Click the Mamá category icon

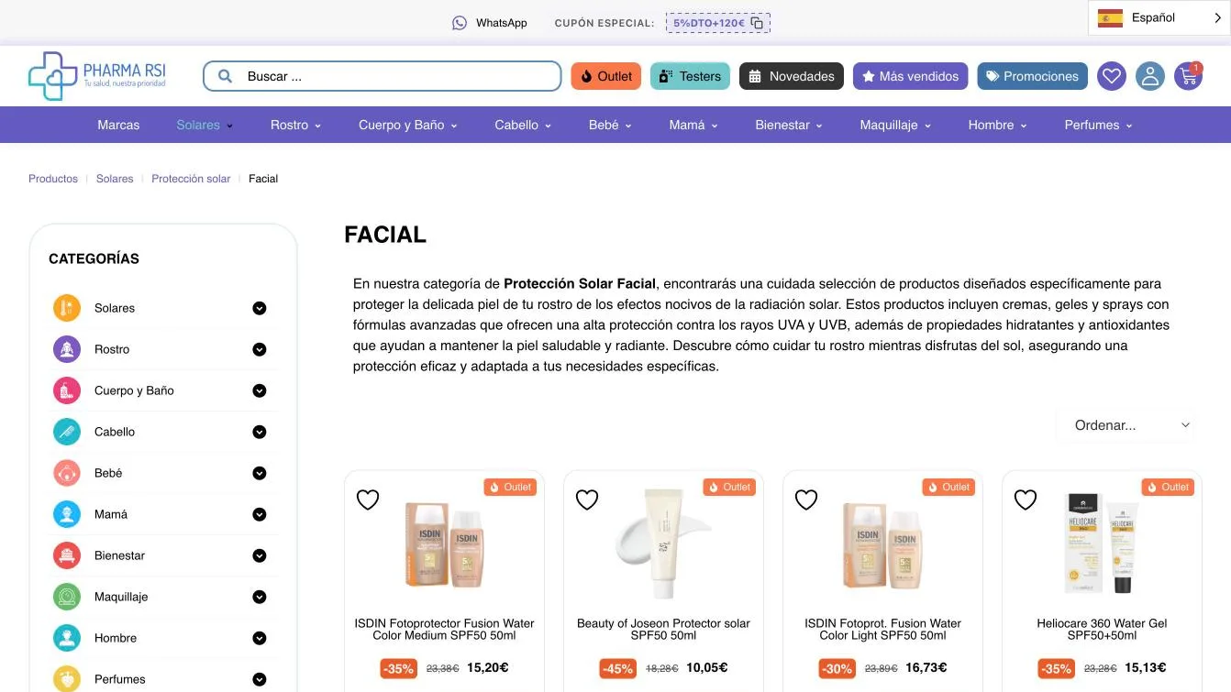click(x=67, y=514)
